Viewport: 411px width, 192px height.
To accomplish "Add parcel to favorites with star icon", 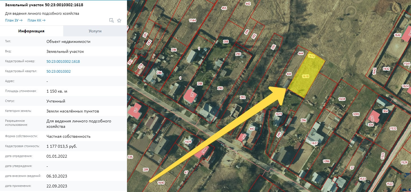I will 119,20.
